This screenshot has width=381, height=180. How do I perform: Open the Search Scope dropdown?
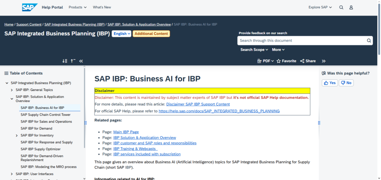pos(254,50)
